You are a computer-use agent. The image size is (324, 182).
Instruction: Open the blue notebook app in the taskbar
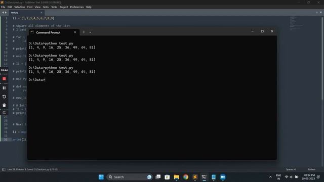[x=214, y=177]
